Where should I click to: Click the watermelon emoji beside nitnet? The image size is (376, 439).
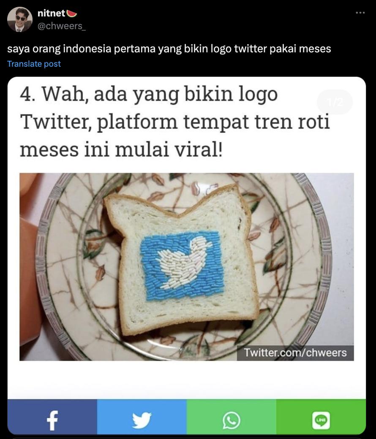(72, 13)
